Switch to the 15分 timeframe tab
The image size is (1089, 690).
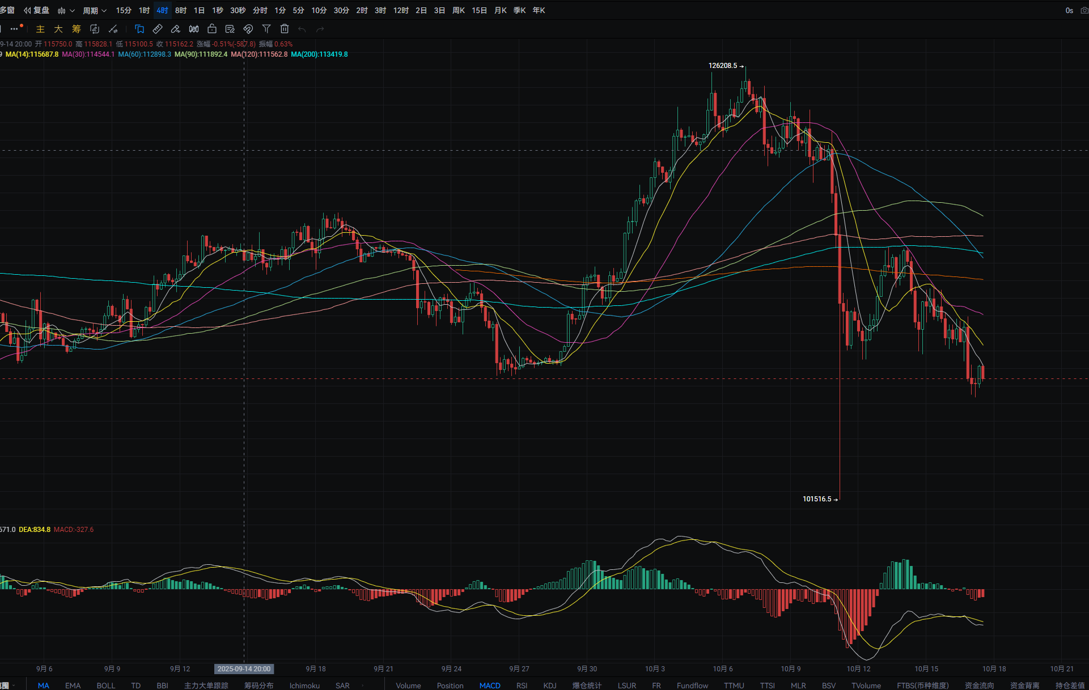point(124,10)
